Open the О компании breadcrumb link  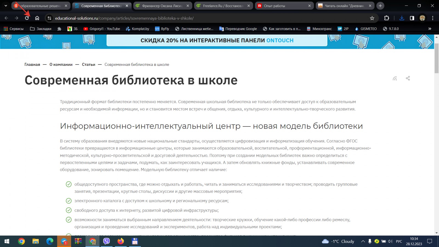pos(61,64)
